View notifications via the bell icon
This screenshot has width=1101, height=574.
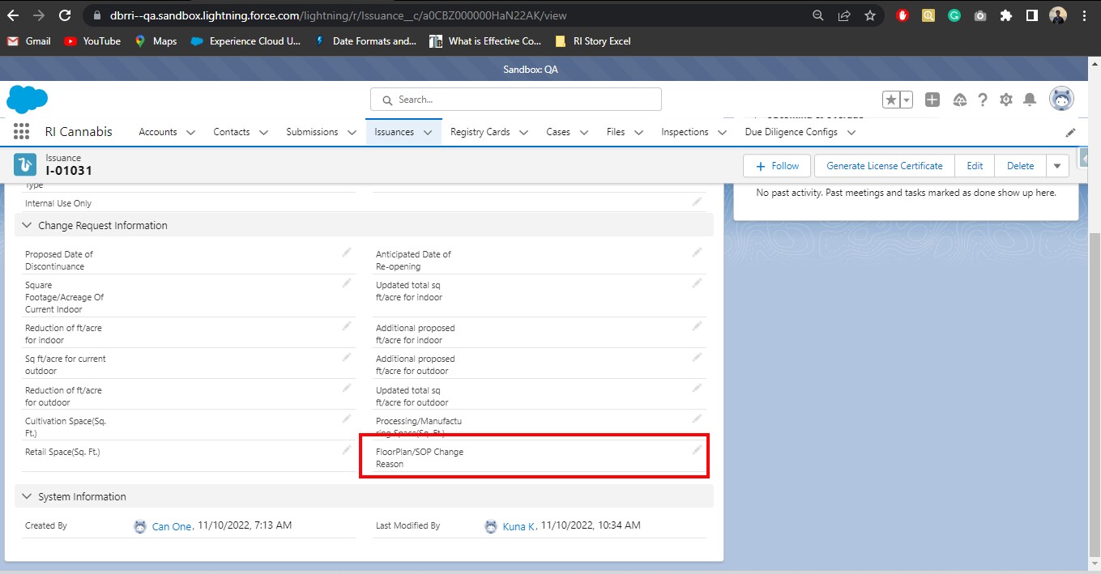click(1029, 99)
